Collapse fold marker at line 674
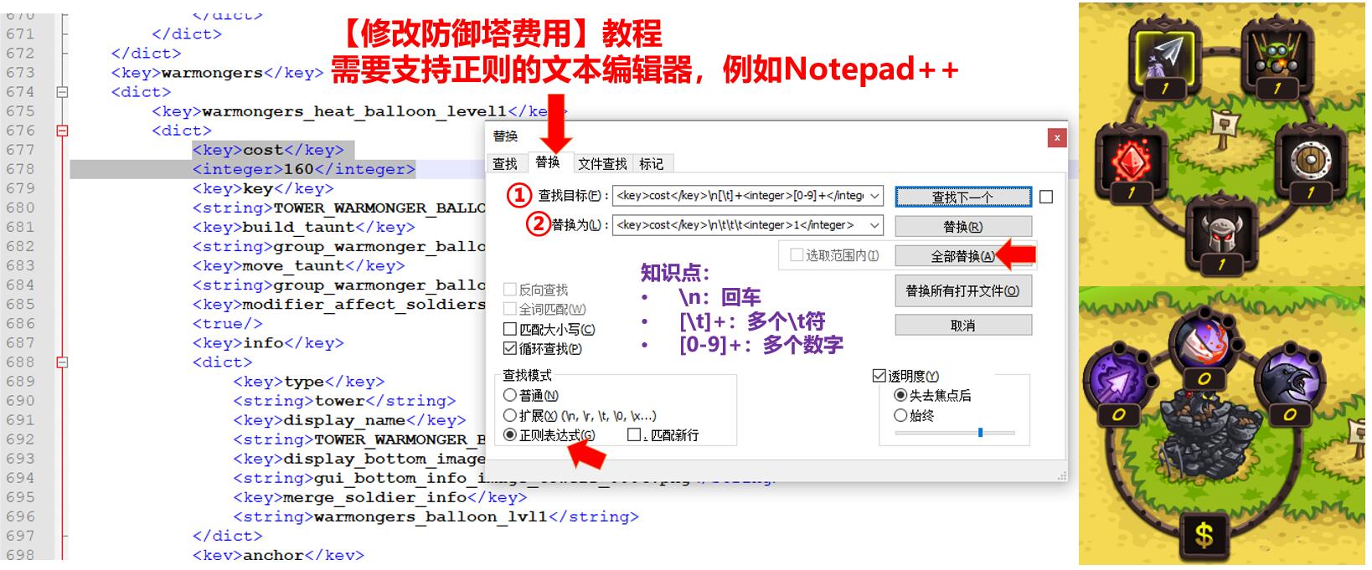The height and width of the screenshot is (570, 1372). pyautogui.click(x=62, y=92)
